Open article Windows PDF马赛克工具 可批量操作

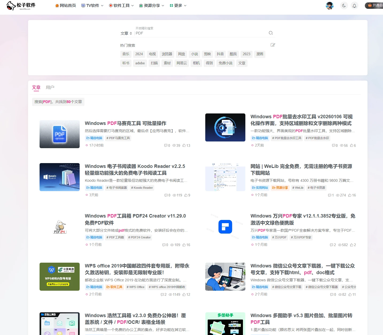pos(126,123)
